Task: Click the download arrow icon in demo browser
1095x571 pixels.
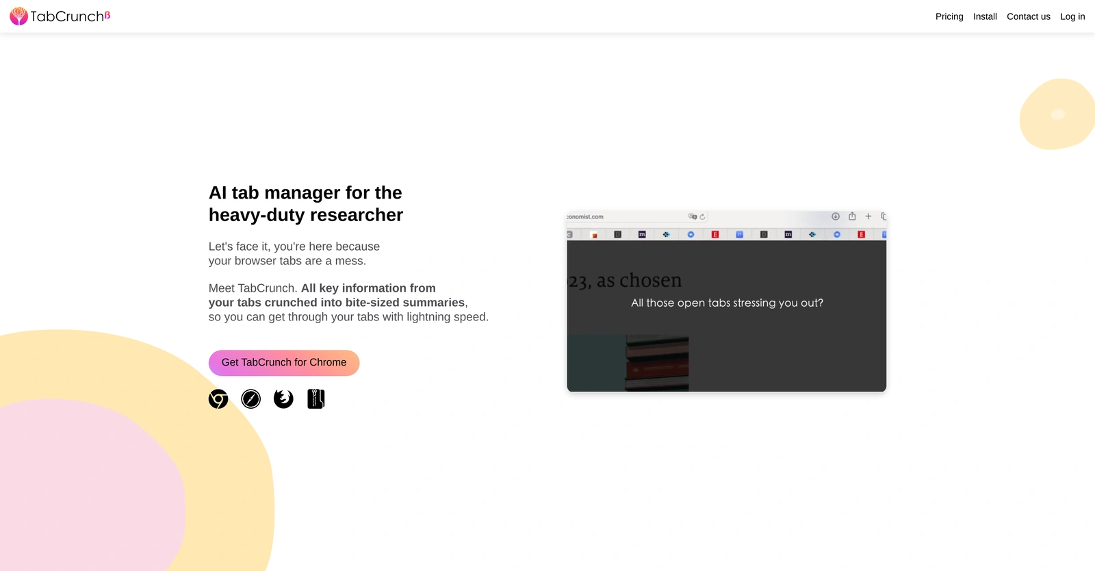Action: 836,216
